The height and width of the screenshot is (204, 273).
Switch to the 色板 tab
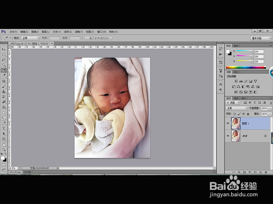[236, 46]
